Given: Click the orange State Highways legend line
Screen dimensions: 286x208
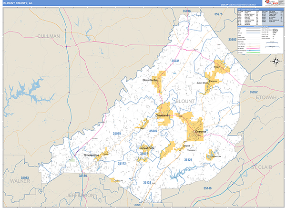Looking at the screenshot, I should click(253, 46).
